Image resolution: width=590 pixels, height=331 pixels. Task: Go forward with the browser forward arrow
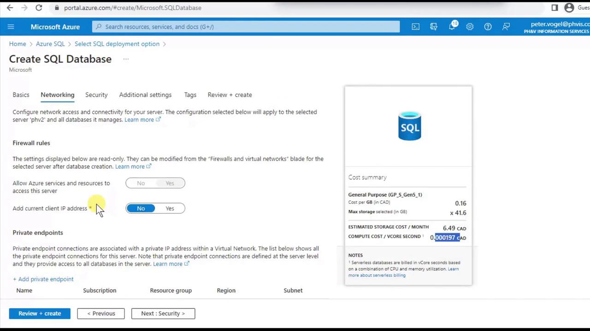pos(24,8)
